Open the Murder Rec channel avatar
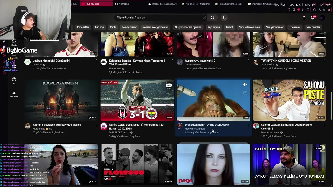 point(27,126)
